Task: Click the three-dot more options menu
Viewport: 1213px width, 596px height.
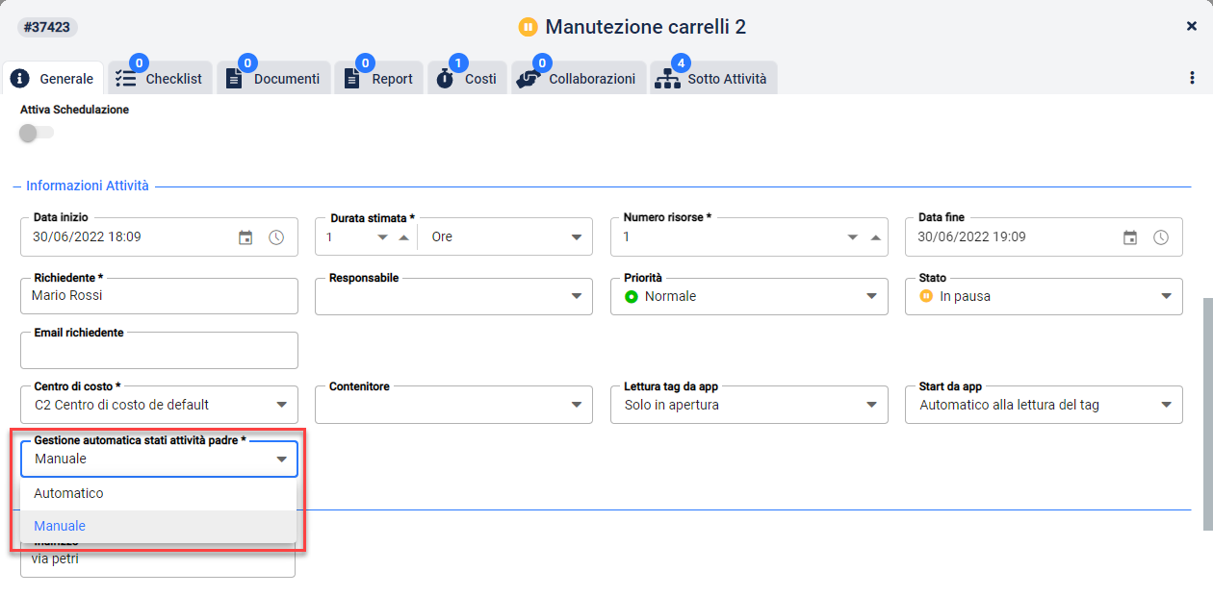Action: tap(1192, 78)
